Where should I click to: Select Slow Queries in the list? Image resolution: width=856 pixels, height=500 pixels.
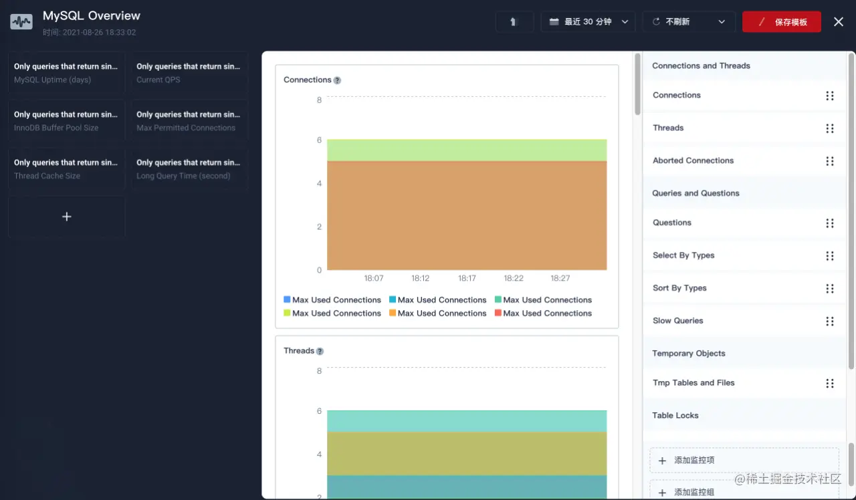click(744, 321)
